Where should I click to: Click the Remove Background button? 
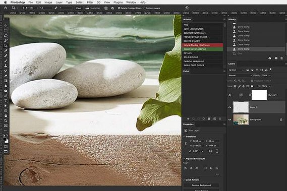[x=201, y=185]
